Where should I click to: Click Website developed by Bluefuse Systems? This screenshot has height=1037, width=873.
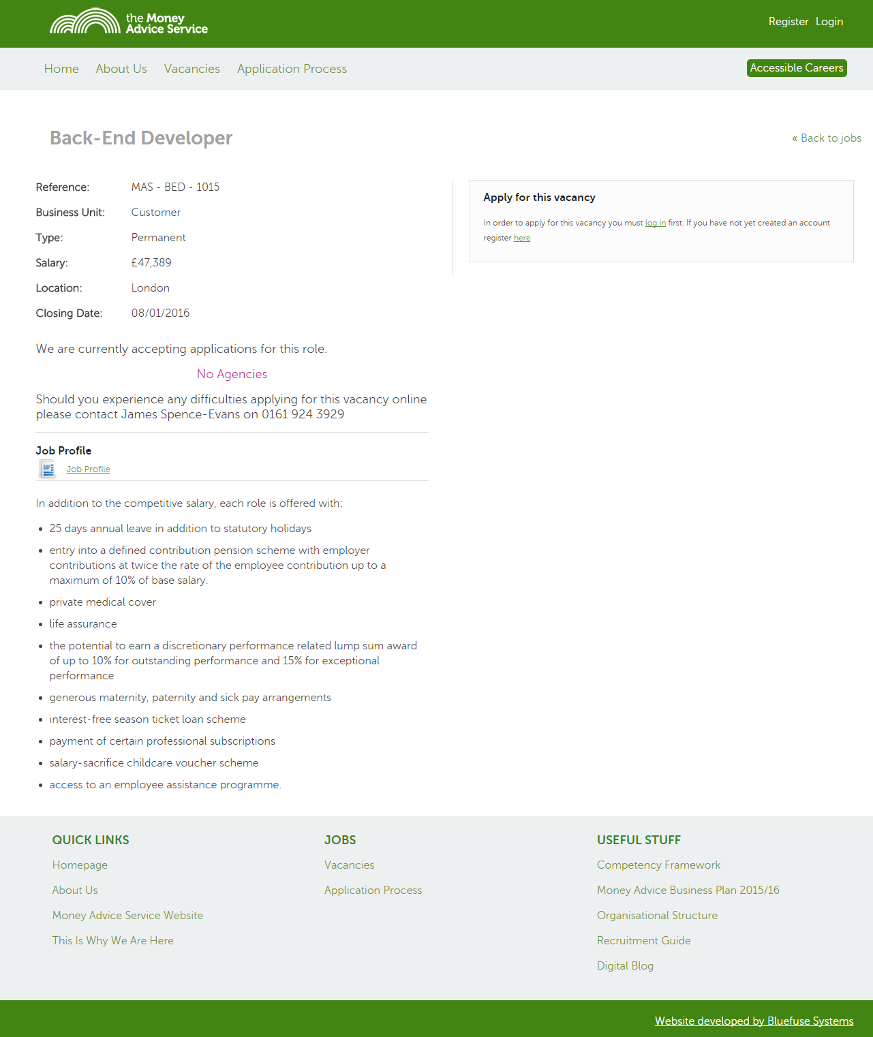click(754, 1021)
